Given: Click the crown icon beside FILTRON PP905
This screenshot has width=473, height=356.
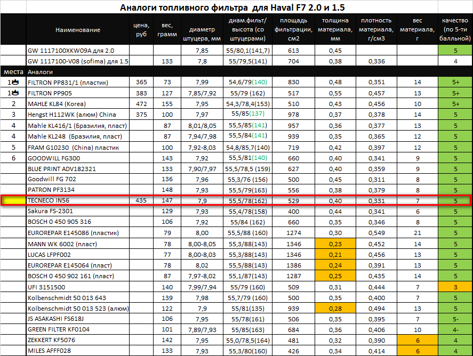Looking at the screenshot, I should (x=15, y=93).
